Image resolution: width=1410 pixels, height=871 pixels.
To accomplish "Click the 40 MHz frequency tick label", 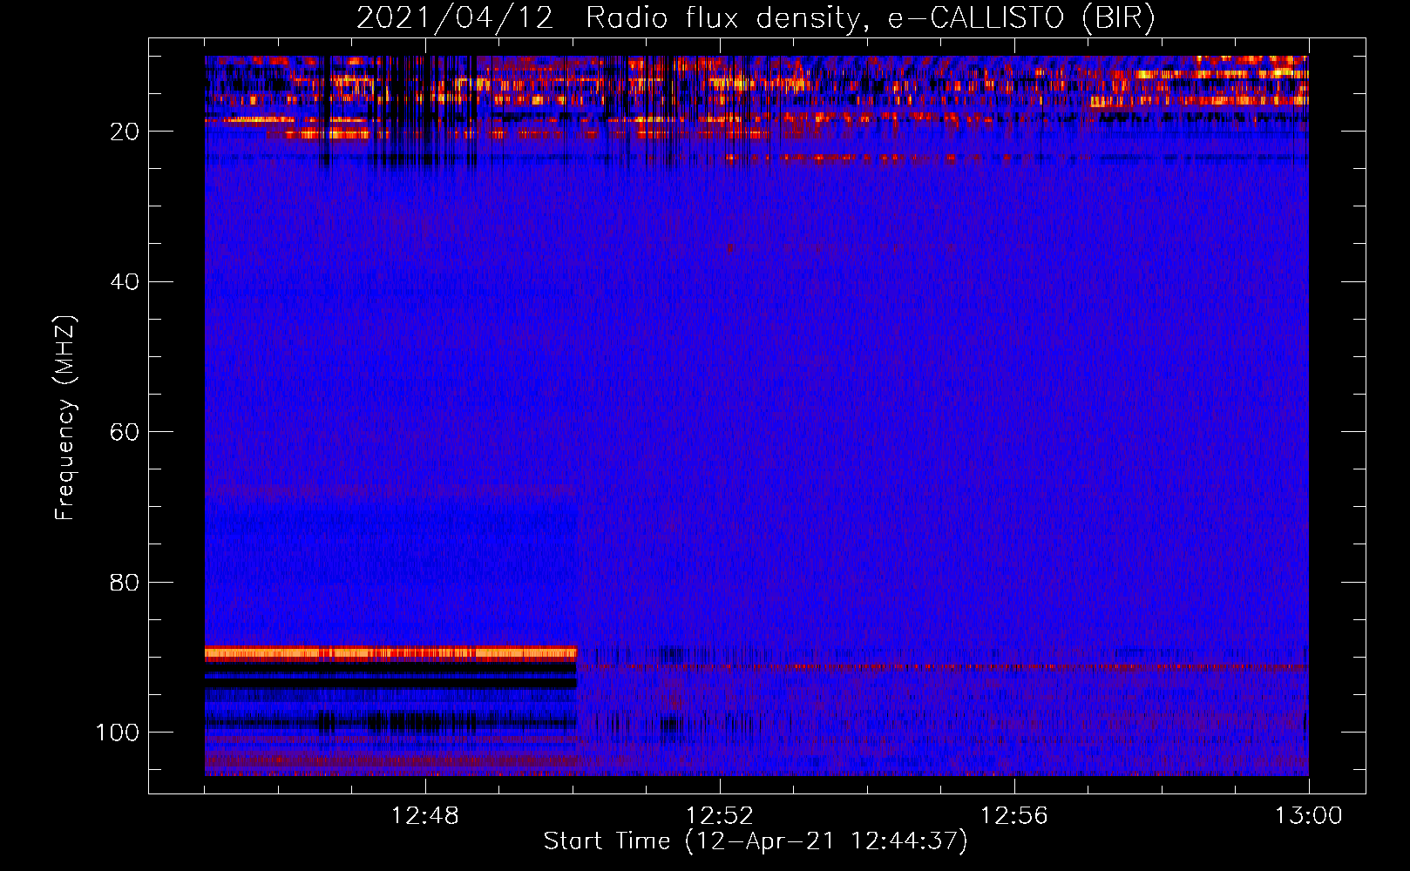I will click(124, 281).
